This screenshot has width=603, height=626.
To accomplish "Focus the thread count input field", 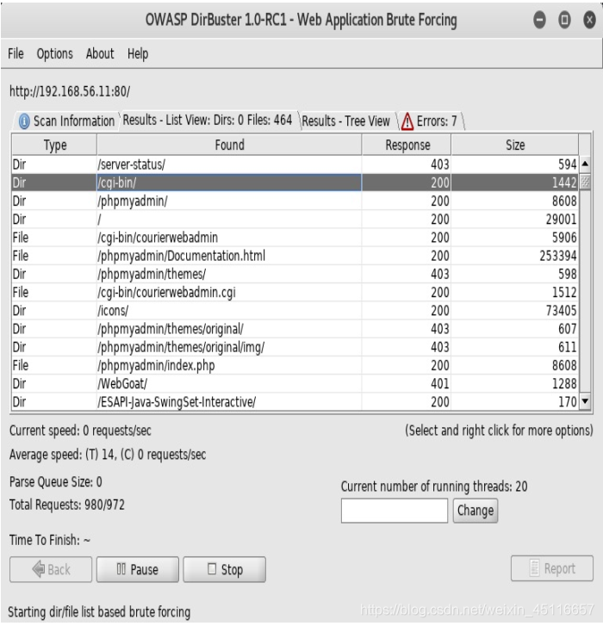I will click(x=395, y=511).
